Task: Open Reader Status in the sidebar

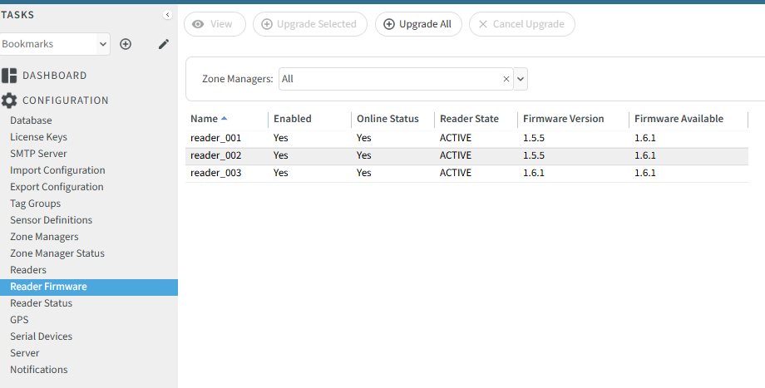Action: [41, 303]
